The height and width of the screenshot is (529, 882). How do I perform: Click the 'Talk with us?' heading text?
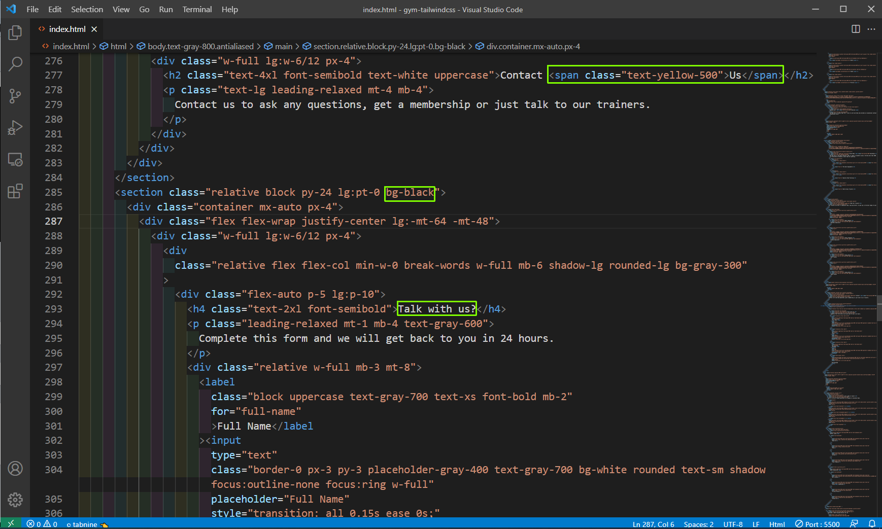(x=437, y=309)
